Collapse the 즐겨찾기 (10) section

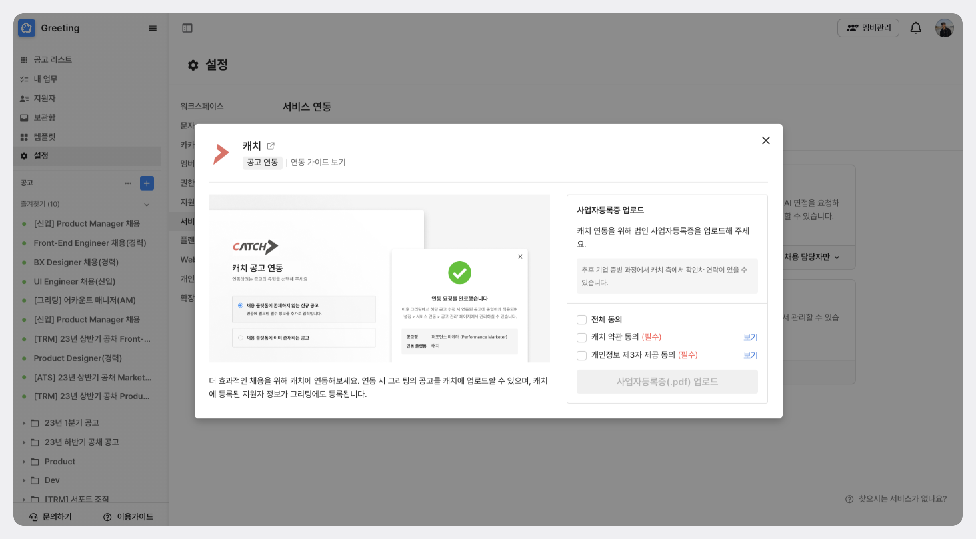click(x=147, y=205)
